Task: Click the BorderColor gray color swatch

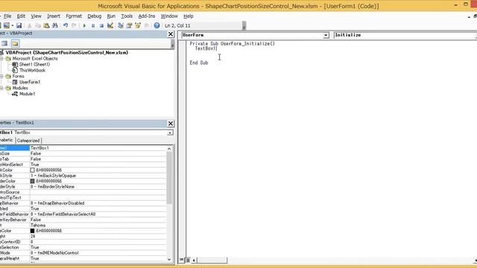Action: coord(32,181)
